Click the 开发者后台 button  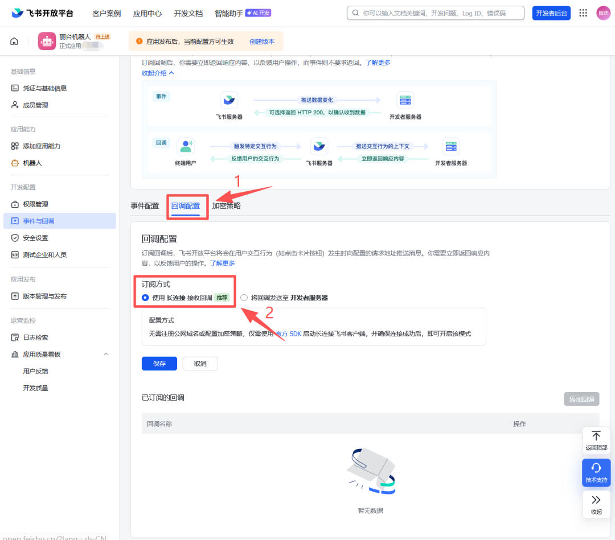551,13
